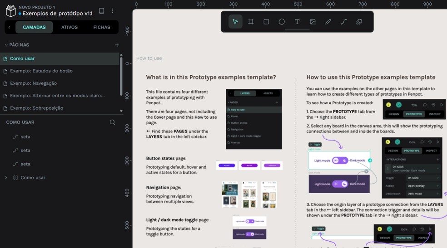The width and height of the screenshot is (447, 248).
Task: Click the Light / dark mode toggle page text
Action: tap(178, 220)
